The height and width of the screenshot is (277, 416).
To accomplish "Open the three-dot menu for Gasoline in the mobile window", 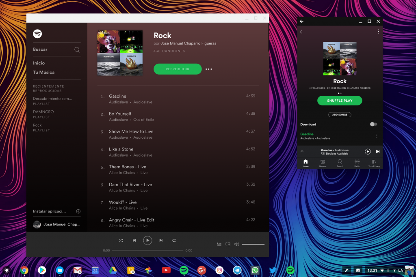I will tap(377, 136).
